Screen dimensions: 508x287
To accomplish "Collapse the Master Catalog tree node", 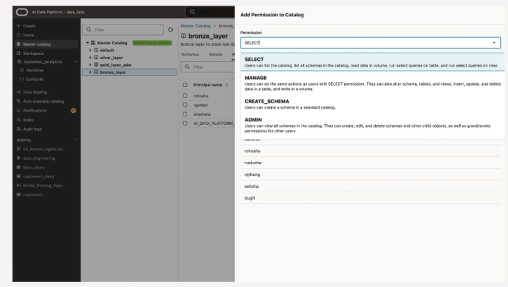I will (87, 43).
